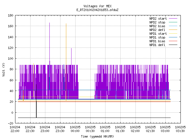Click the y-axis tick value 120

click(10, 48)
